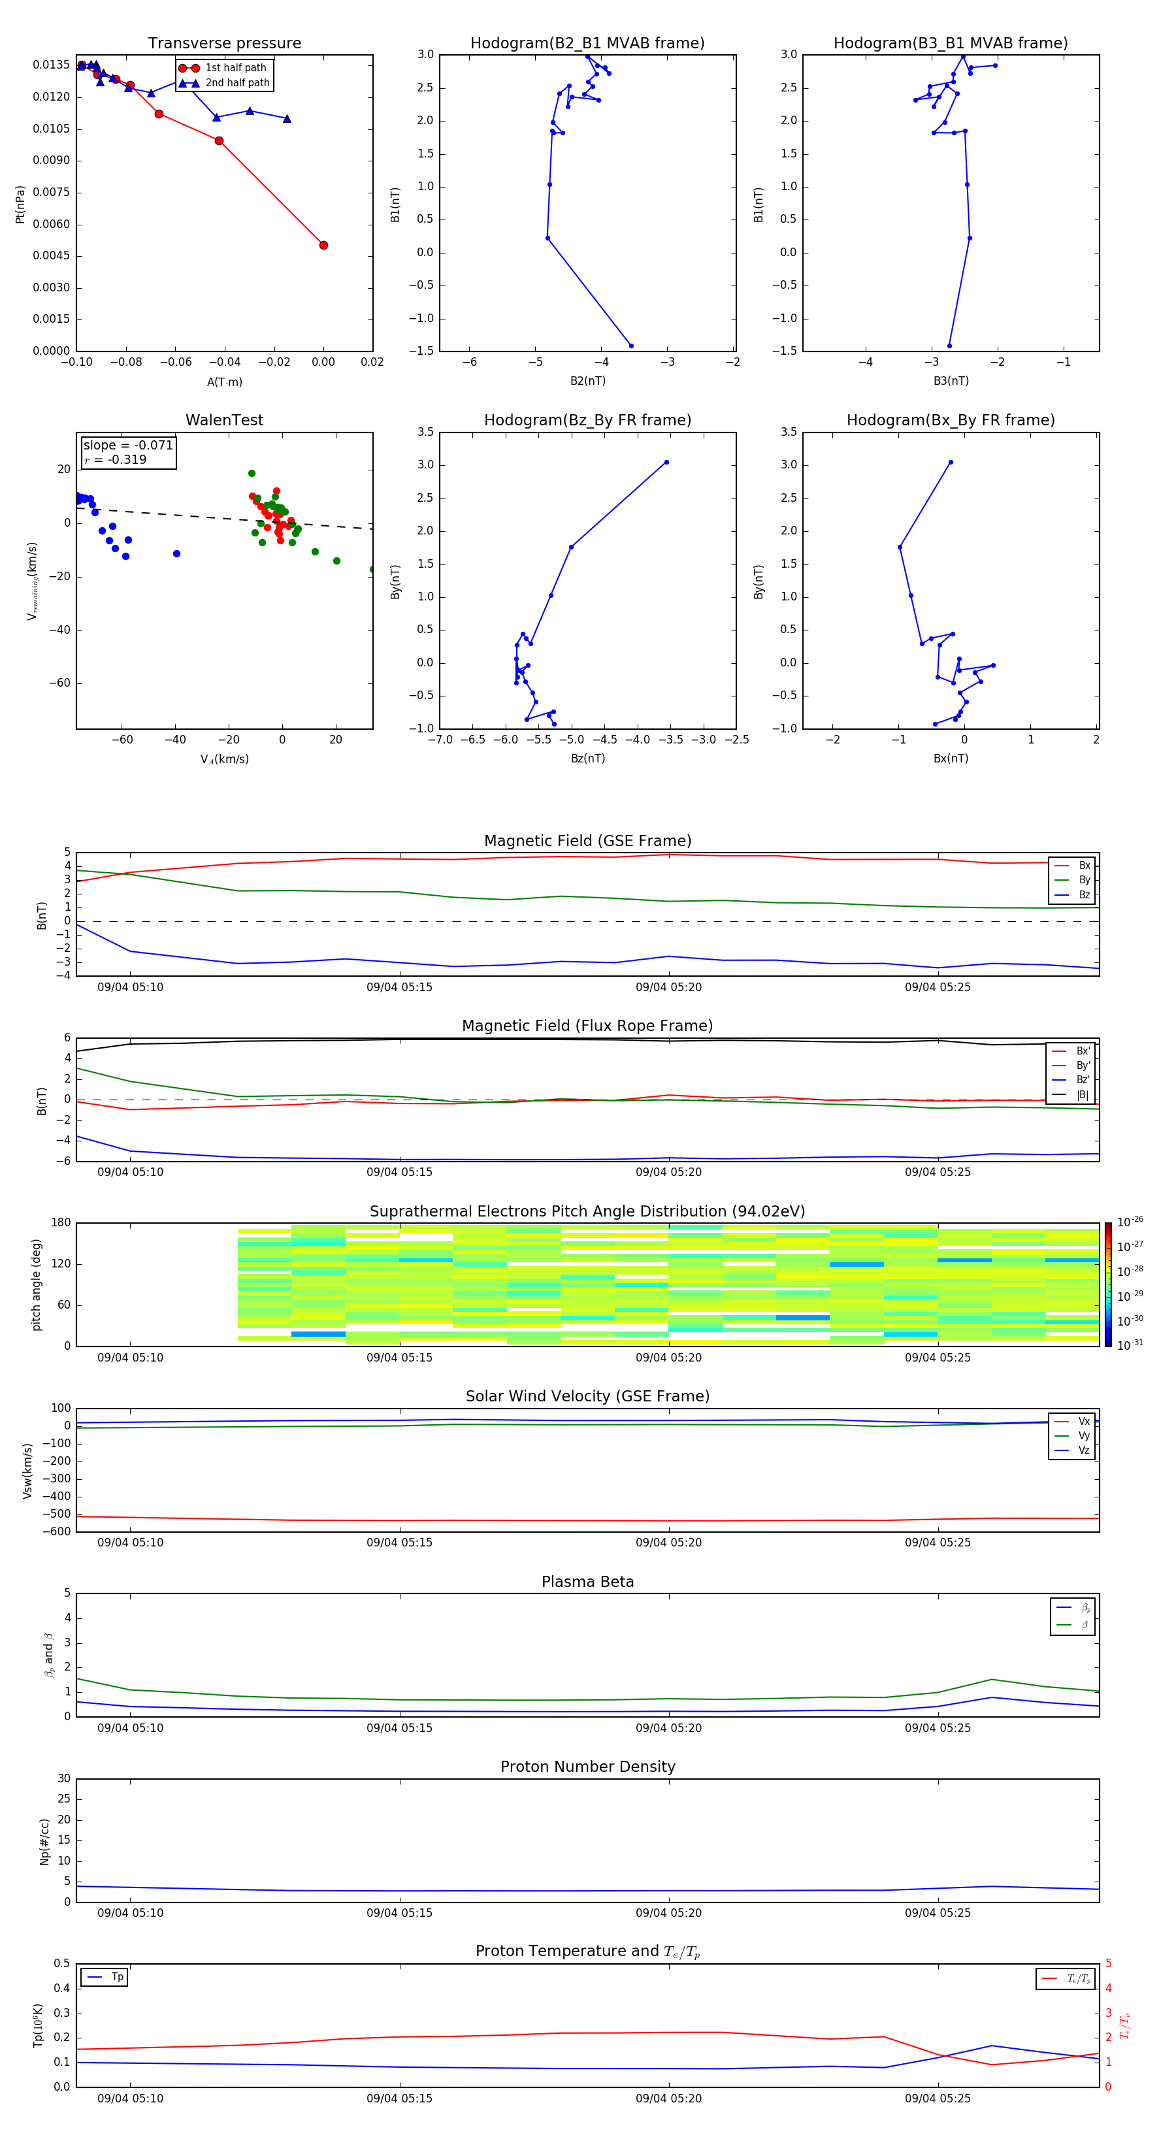Click the "Proton Temperature and Te/Tp" title
Screen dimensions: 1176x2156
tap(587, 1951)
